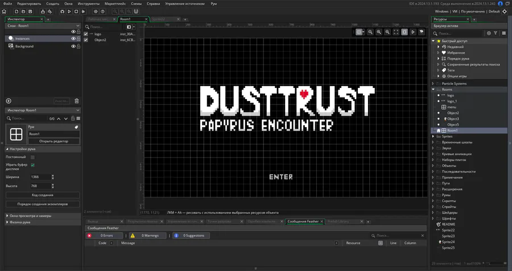
Task: Click the delete layer trash icon
Action: (77, 101)
